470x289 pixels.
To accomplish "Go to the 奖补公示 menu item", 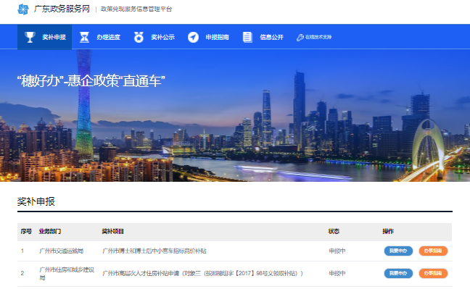I will point(154,37).
